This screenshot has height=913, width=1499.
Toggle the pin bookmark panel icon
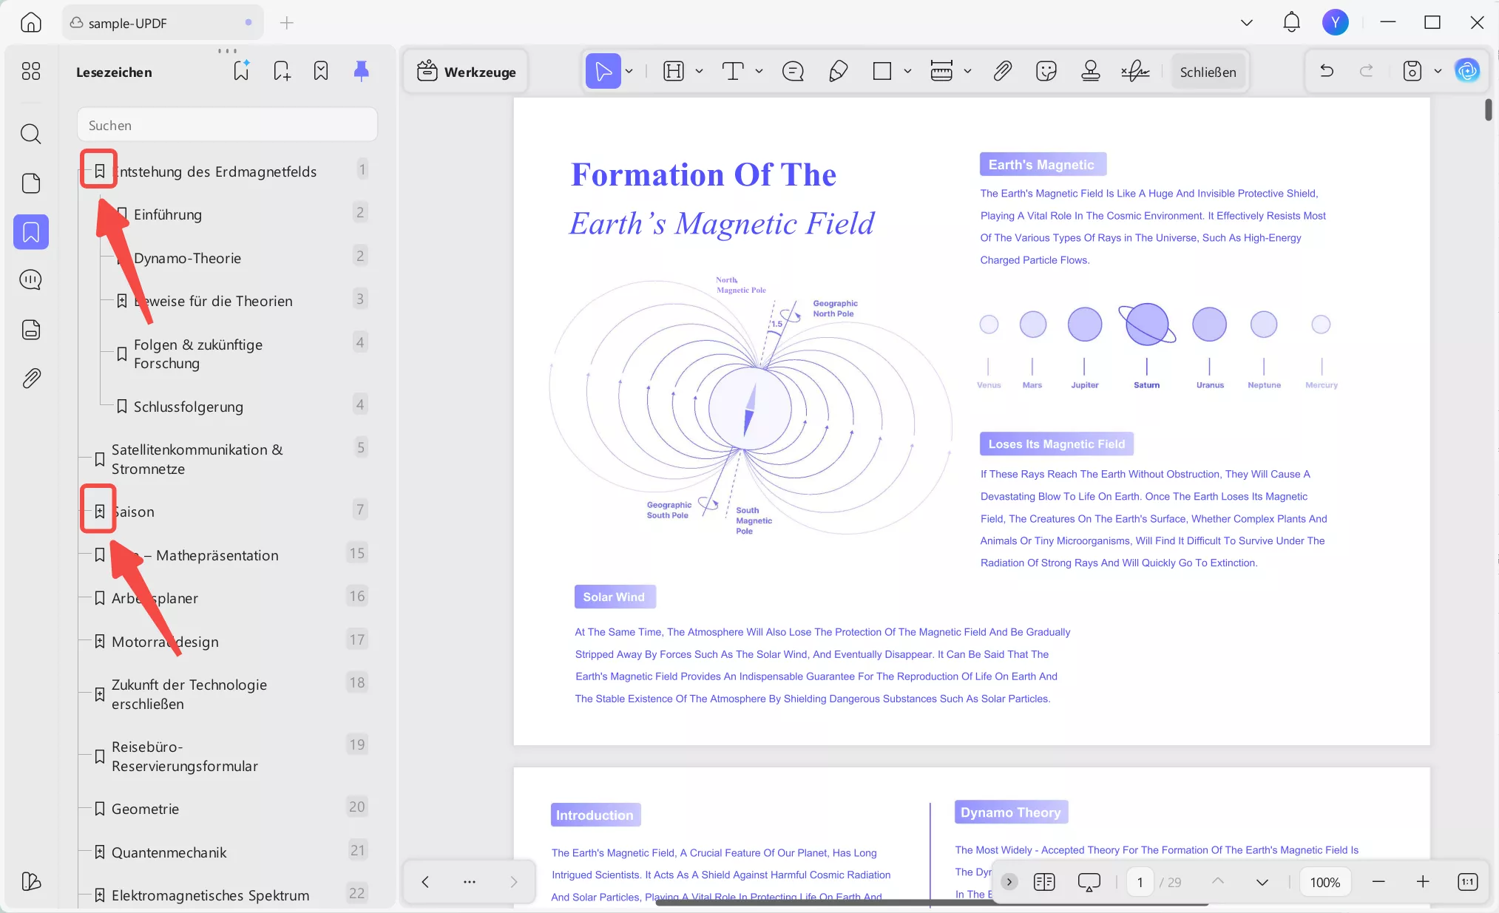click(361, 71)
